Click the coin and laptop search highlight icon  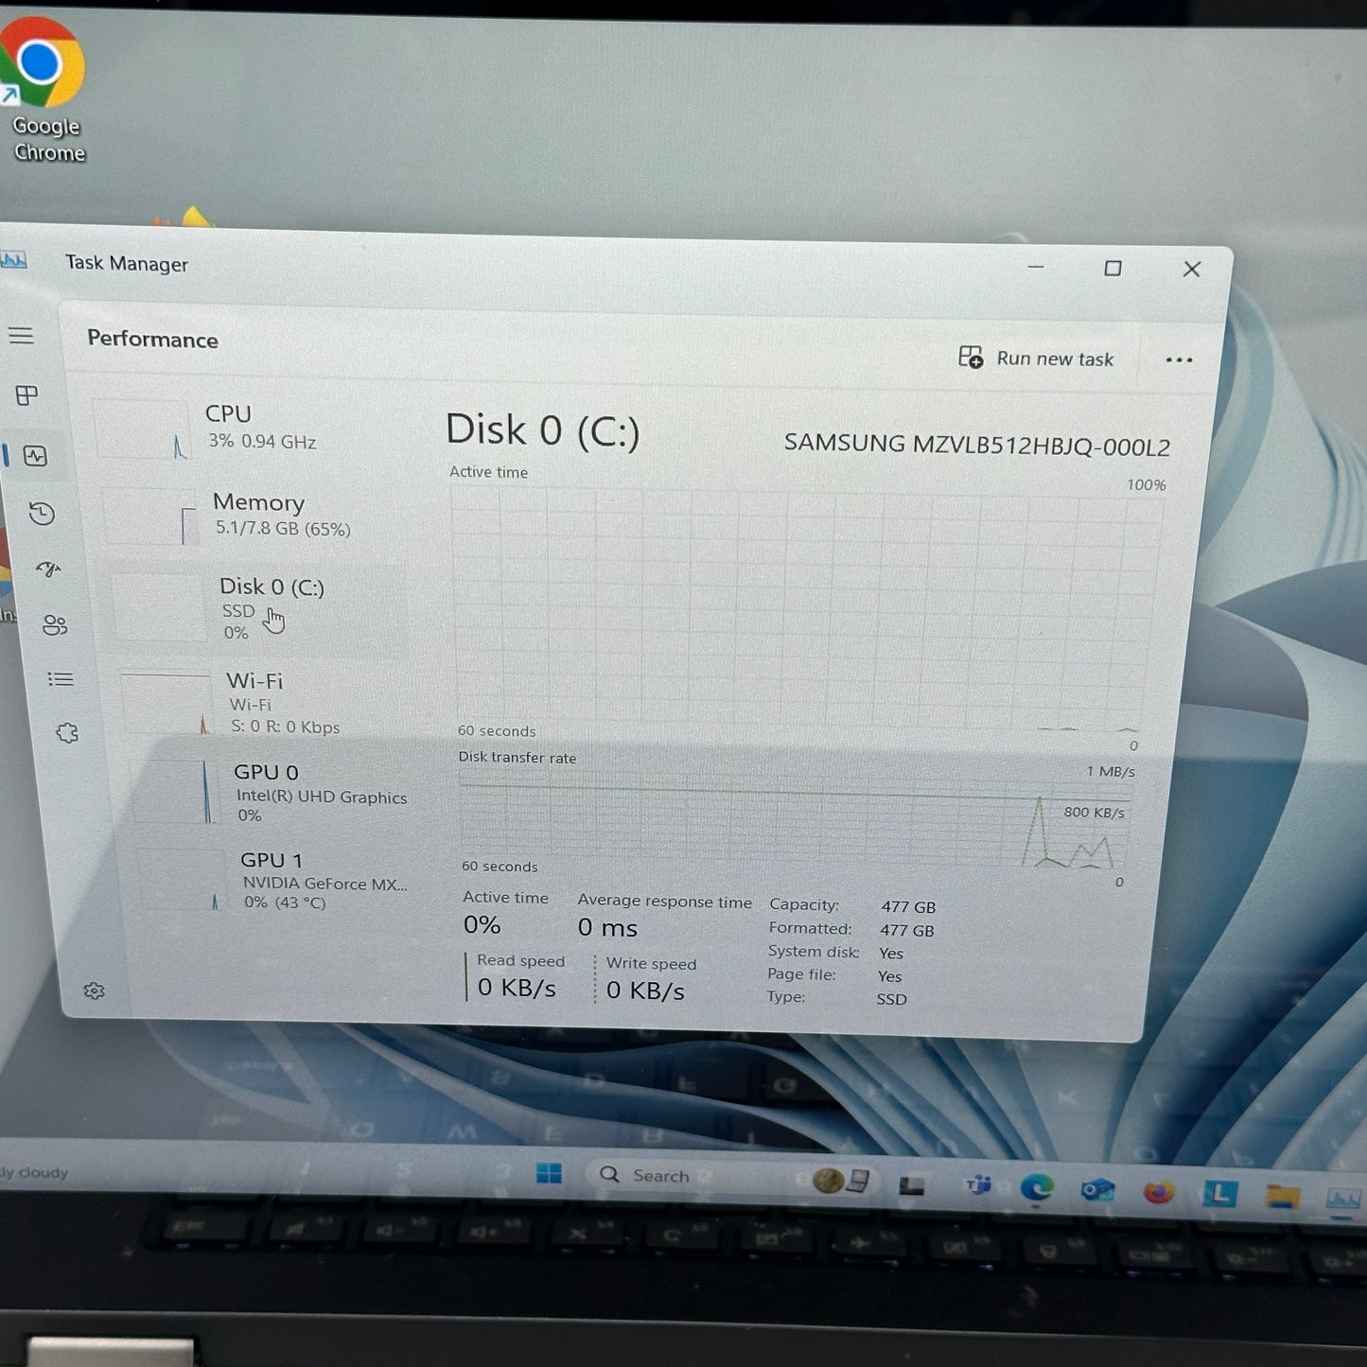click(841, 1181)
